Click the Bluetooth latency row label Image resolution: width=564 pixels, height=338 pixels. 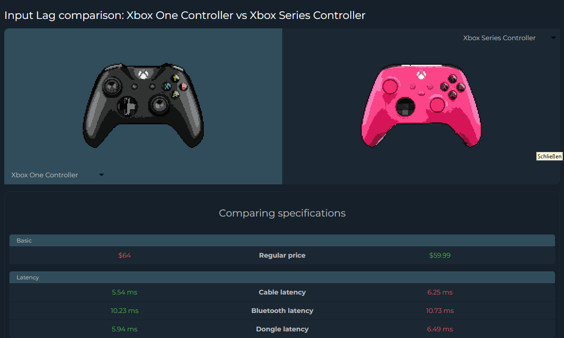click(x=282, y=311)
